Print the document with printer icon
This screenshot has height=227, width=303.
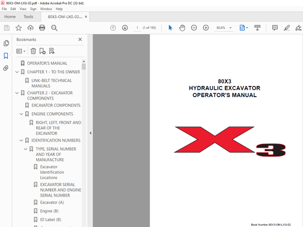click(x=42, y=28)
